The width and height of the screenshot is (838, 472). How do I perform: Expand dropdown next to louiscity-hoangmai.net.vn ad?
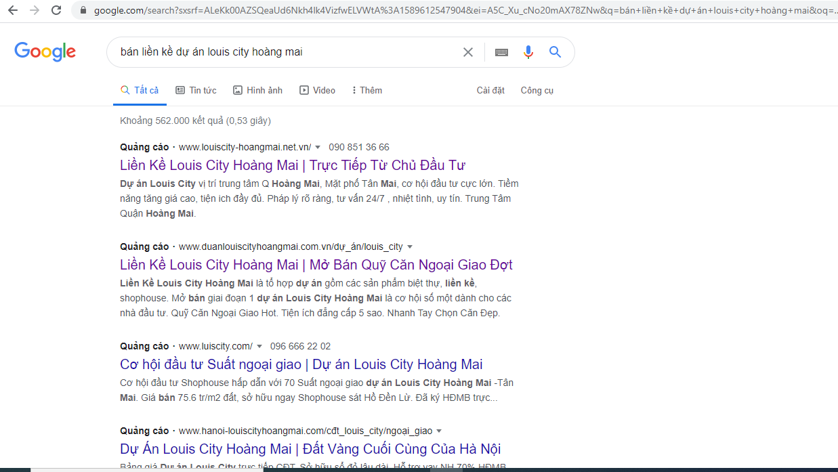tap(318, 148)
